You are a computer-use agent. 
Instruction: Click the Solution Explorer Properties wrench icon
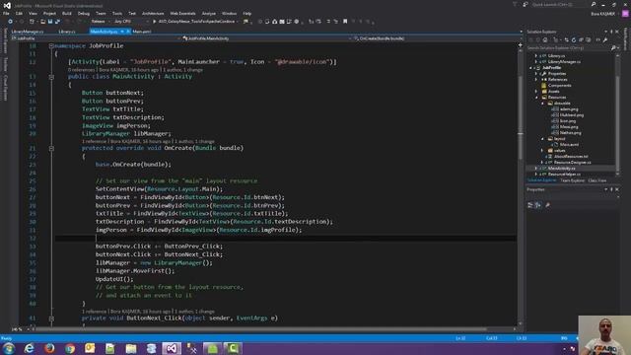point(604,39)
